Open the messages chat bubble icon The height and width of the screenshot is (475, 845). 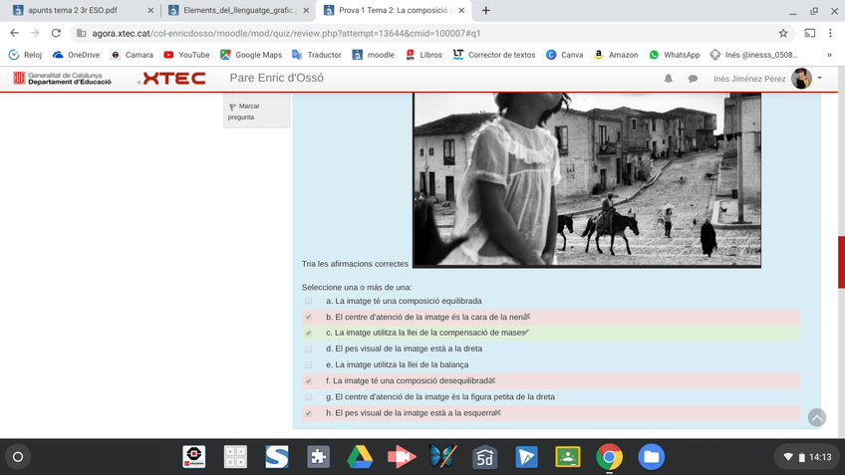point(693,79)
